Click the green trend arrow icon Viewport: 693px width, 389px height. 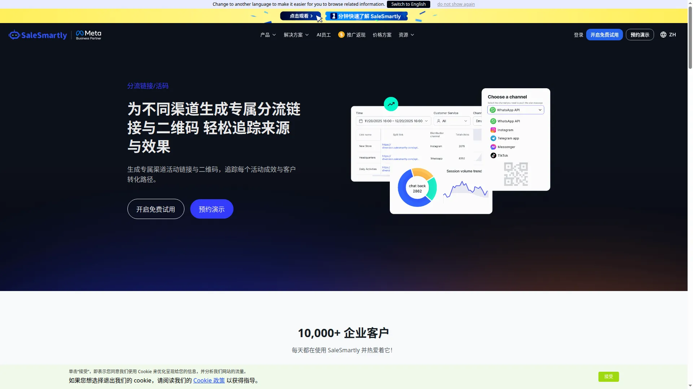(391, 104)
